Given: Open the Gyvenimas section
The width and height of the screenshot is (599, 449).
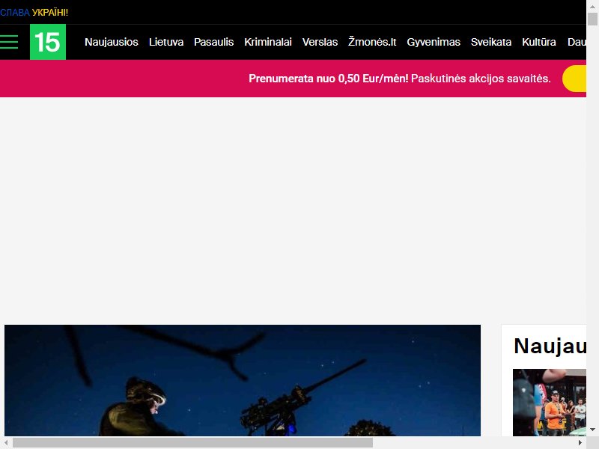Looking at the screenshot, I should coord(434,42).
